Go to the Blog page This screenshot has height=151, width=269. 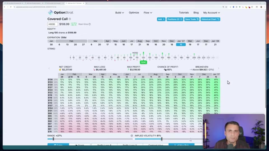(x=196, y=13)
